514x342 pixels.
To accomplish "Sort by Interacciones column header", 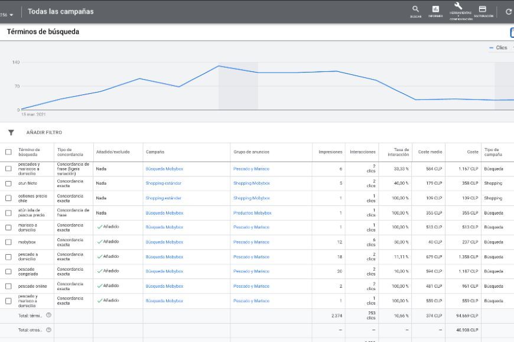I will [363, 152].
